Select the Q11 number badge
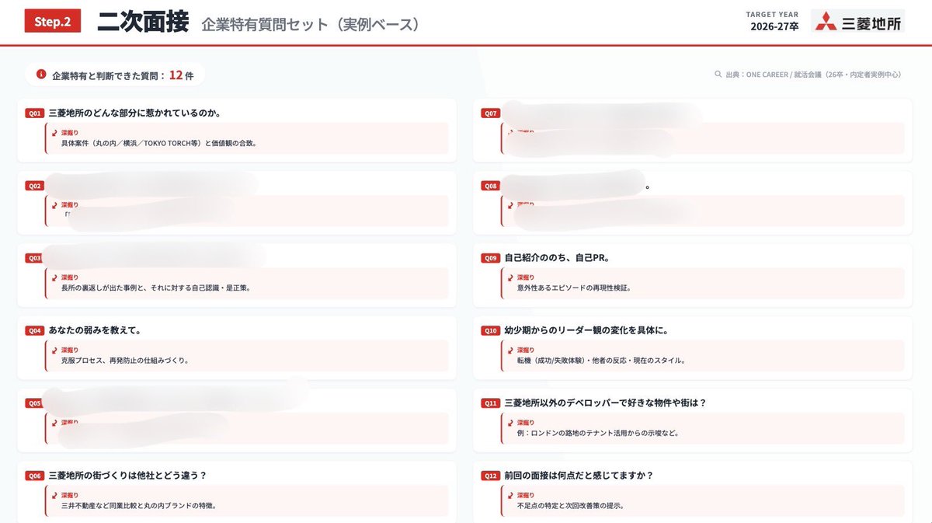The height and width of the screenshot is (523, 932). pos(490,403)
